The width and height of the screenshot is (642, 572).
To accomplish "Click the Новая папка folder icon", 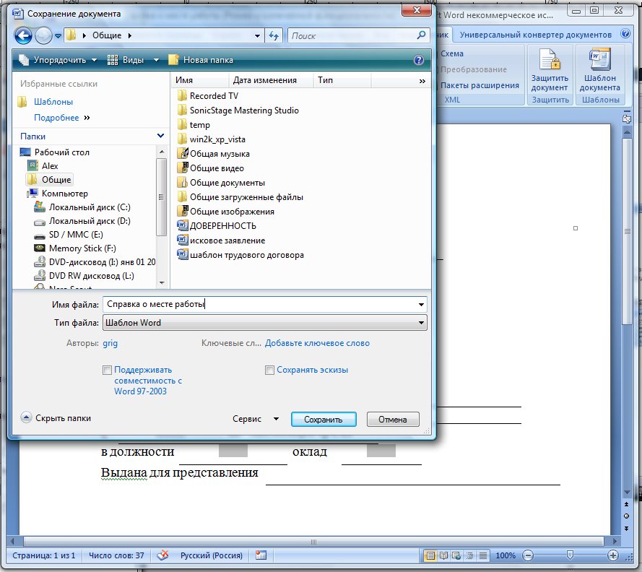I will [x=173, y=60].
